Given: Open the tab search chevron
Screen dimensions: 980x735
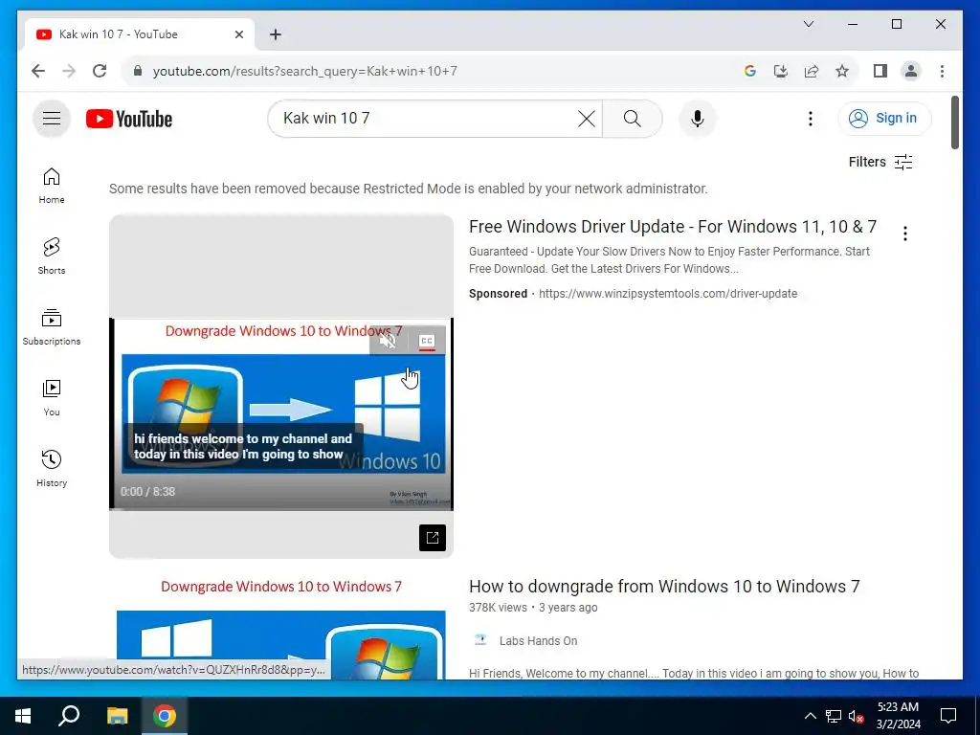Looking at the screenshot, I should [808, 24].
